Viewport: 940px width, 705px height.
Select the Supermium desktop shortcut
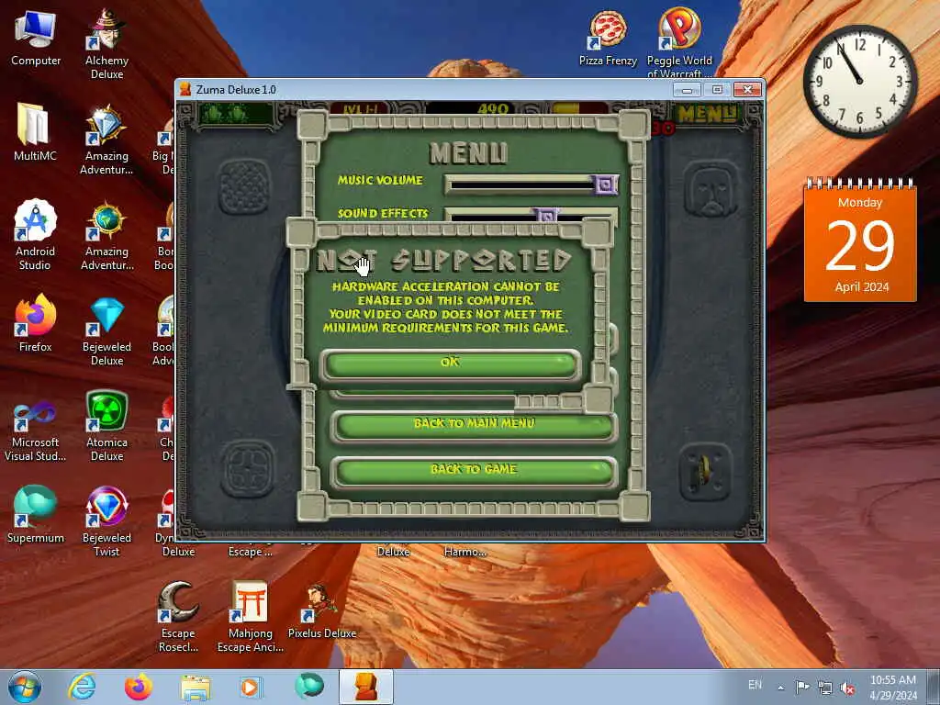tap(35, 514)
